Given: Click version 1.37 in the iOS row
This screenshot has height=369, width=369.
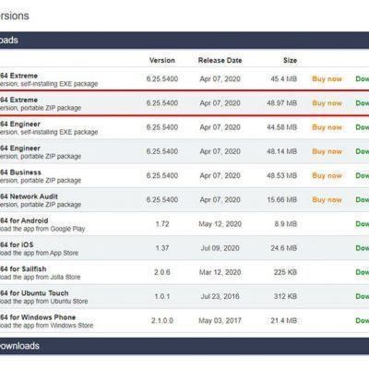Looking at the screenshot, I should (162, 248).
